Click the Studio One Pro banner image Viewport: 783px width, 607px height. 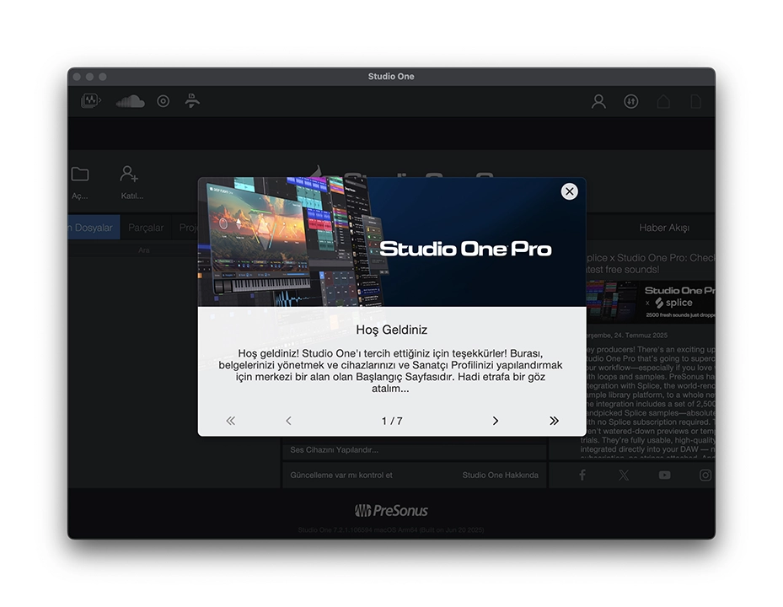click(x=391, y=243)
